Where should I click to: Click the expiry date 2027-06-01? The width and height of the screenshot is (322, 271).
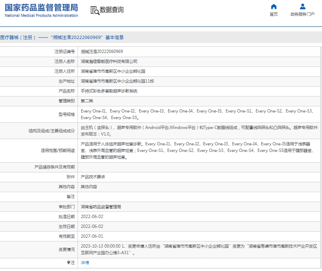92,236
